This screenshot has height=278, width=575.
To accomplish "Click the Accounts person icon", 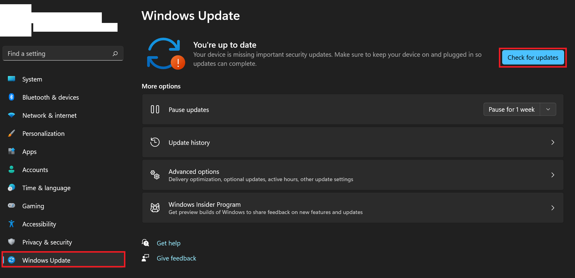I will point(11,169).
